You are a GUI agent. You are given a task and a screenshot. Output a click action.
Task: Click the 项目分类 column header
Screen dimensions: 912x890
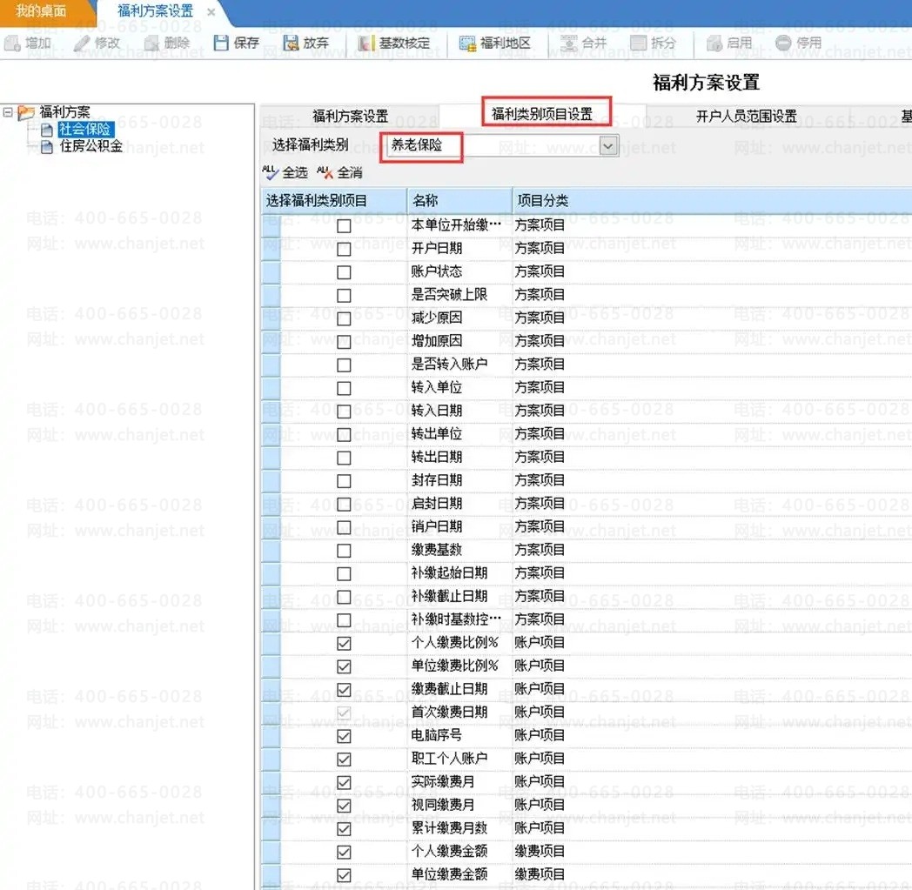(x=542, y=201)
